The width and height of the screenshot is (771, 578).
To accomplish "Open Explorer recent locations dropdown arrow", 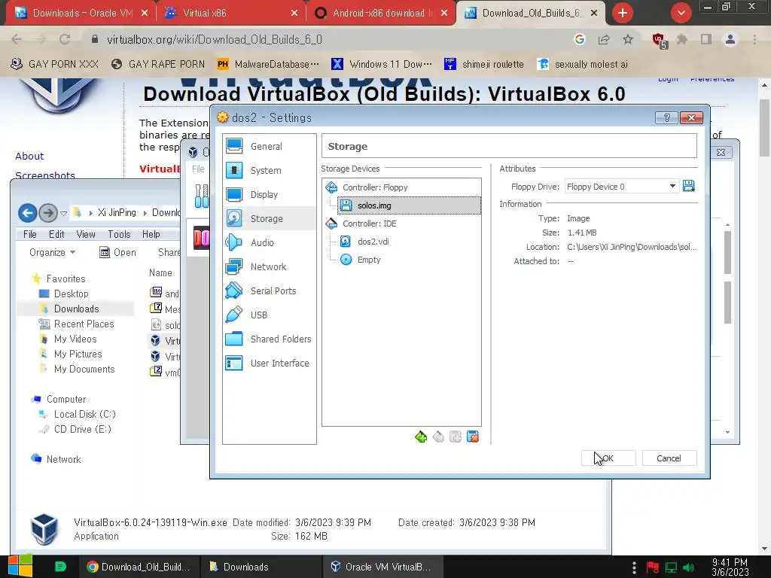I will 63,213.
